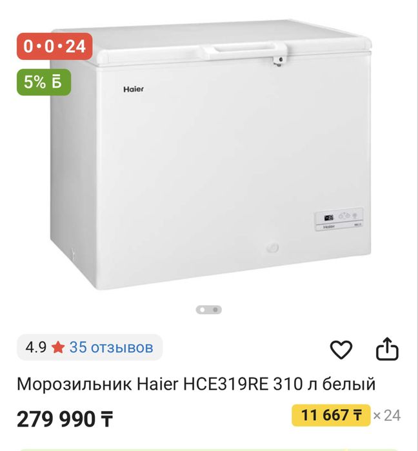
Task: Tap the 4.9 rating value
Action: click(x=35, y=347)
